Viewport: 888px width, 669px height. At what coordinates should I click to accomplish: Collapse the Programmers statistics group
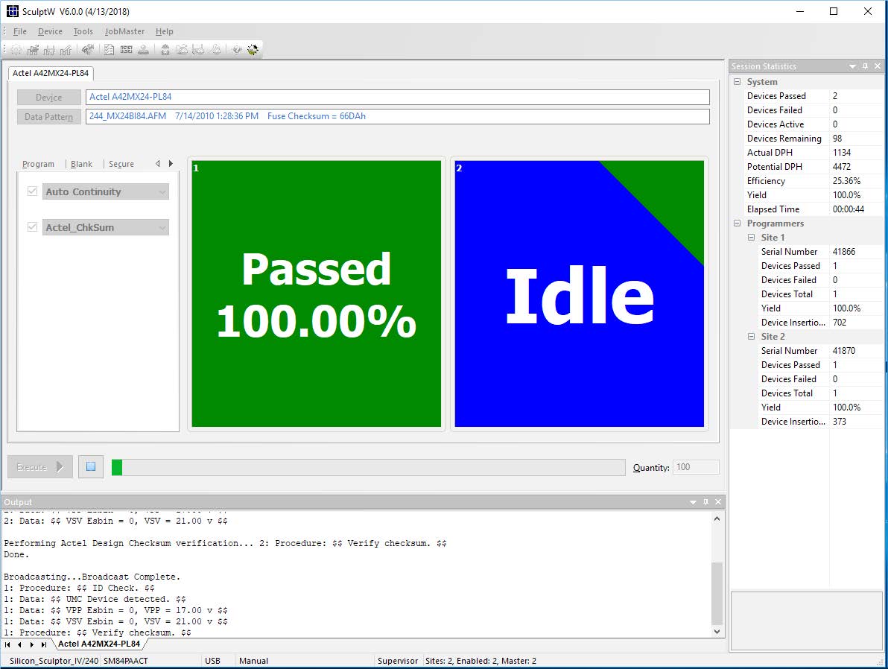(738, 223)
